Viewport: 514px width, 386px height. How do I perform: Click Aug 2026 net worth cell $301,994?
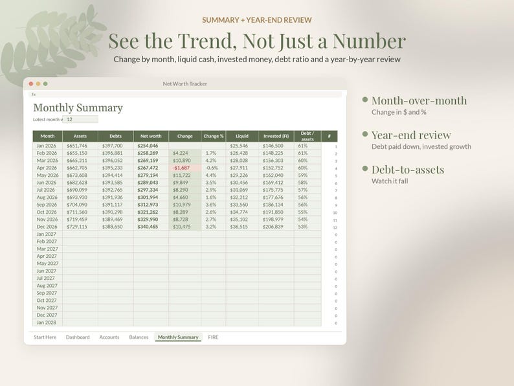tap(151, 198)
